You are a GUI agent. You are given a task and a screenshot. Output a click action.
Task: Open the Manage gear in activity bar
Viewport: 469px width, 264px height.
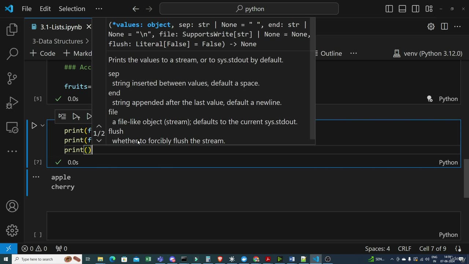pyautogui.click(x=12, y=230)
